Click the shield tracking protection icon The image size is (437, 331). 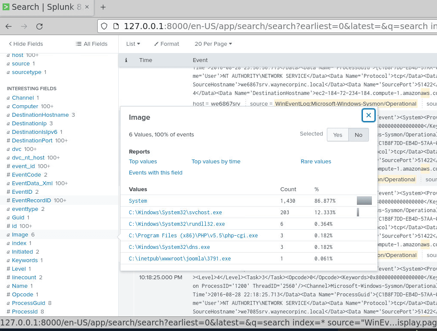(x=104, y=26)
